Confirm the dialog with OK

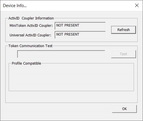[124, 109]
